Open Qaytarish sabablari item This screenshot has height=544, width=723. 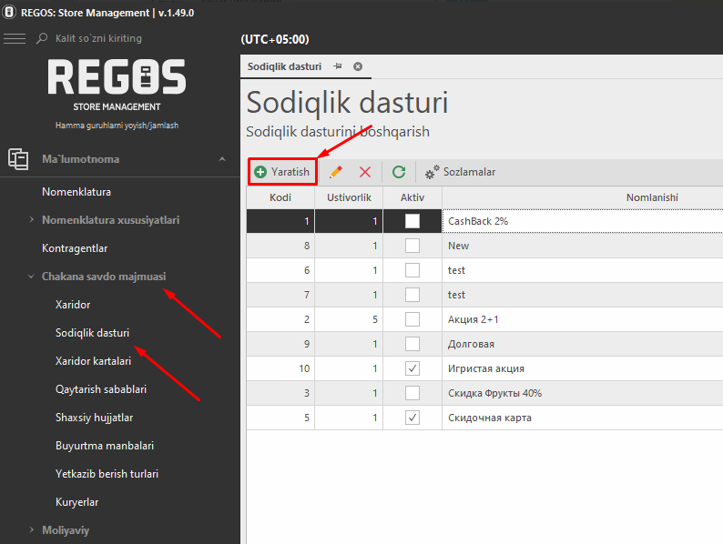tap(101, 389)
